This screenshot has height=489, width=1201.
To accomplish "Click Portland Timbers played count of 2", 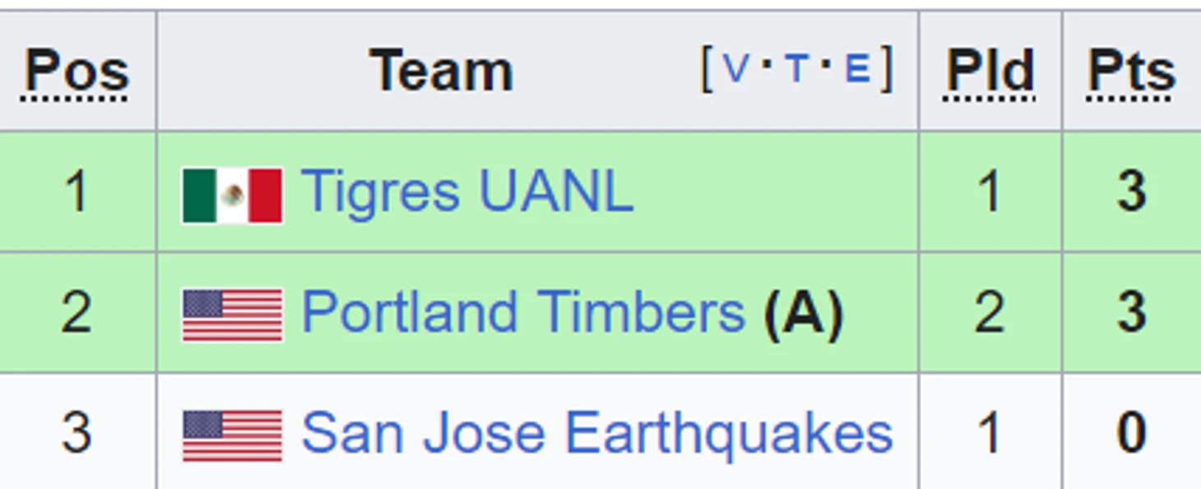I will coord(990,312).
